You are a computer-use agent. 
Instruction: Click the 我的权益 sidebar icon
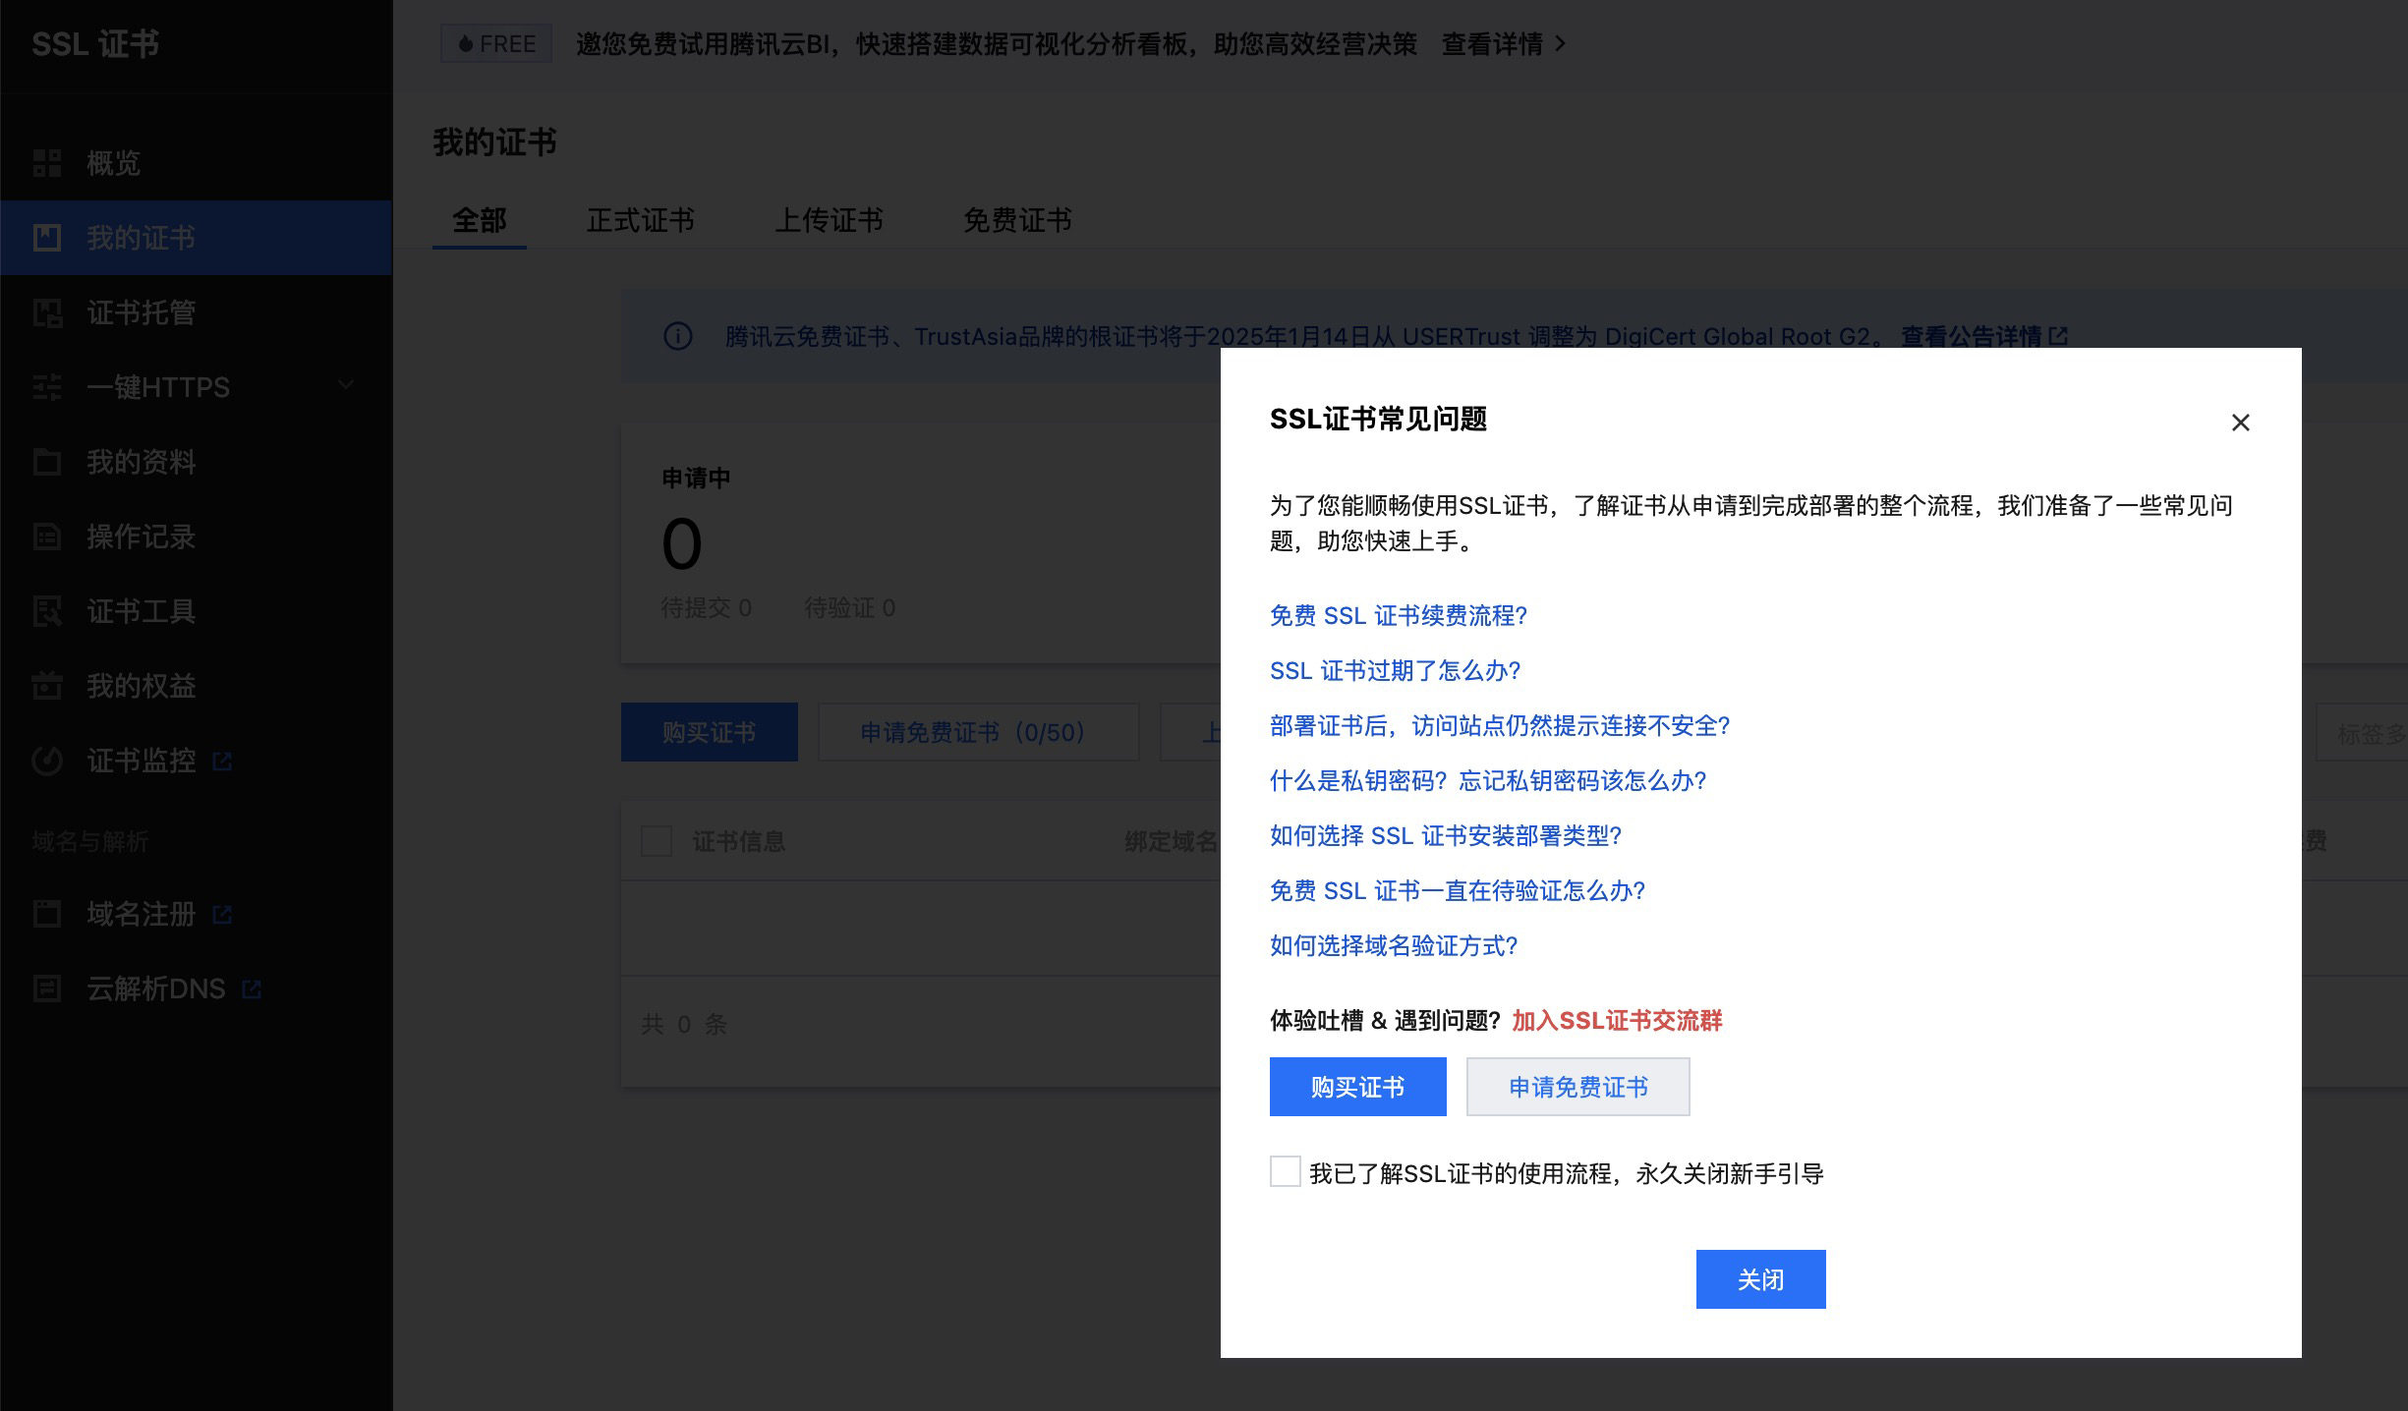47,686
